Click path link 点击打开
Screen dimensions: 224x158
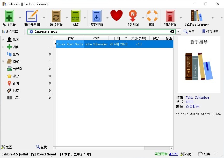point(193,106)
